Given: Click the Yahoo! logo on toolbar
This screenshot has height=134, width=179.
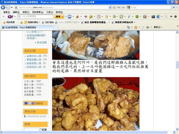Looking at the screenshot, I should click(x=10, y=16).
